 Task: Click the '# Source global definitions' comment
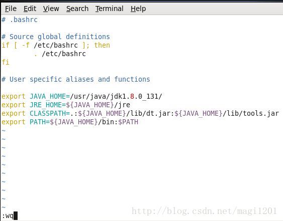(x=56, y=37)
